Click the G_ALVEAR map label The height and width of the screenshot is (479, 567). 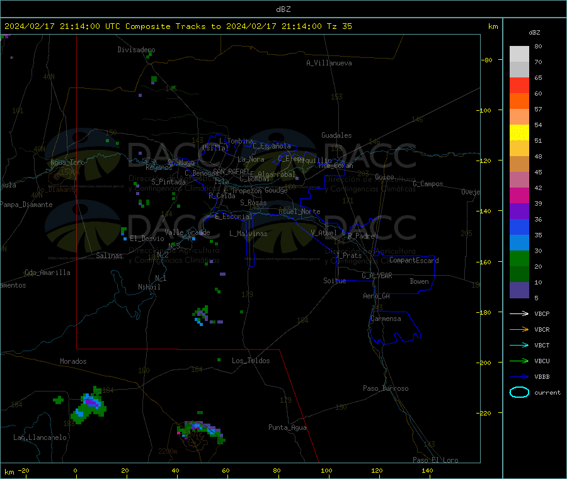pyautogui.click(x=377, y=276)
